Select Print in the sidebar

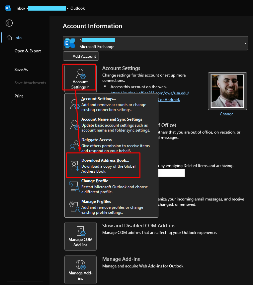19,96
